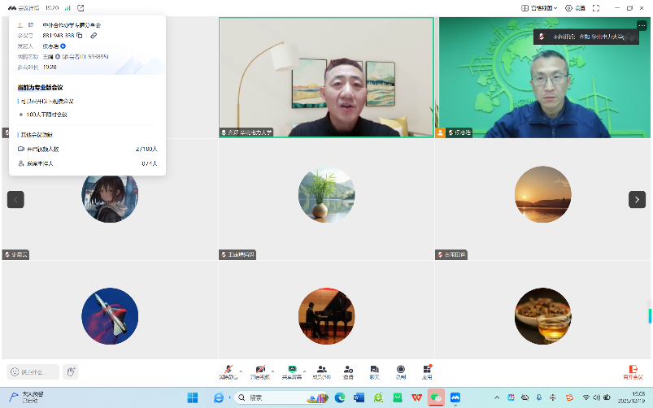Open the invite participants option
653x408 pixels.
[348, 371]
